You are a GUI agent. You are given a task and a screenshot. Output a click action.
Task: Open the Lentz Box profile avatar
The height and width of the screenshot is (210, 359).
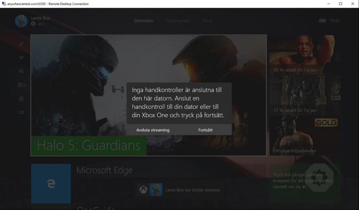pyautogui.click(x=21, y=21)
